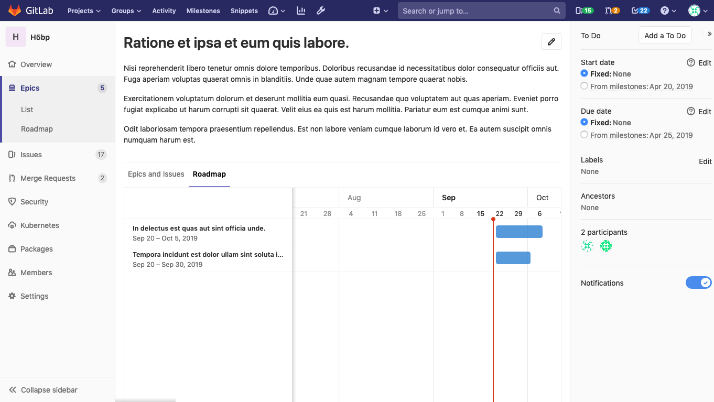Screen dimensions: 714x402
Task: Click the GitLab fox logo
Action: [15, 10]
